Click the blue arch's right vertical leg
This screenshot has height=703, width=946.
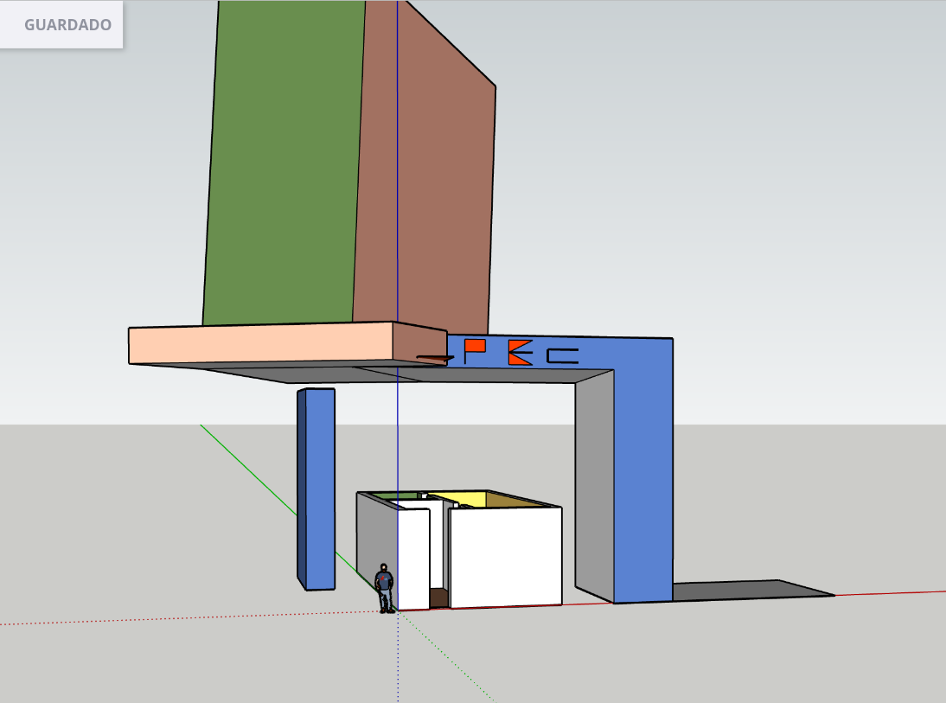642,484
